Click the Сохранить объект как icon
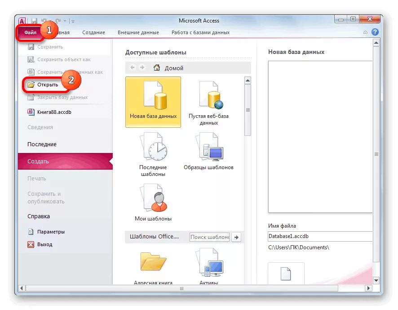 (x=31, y=59)
